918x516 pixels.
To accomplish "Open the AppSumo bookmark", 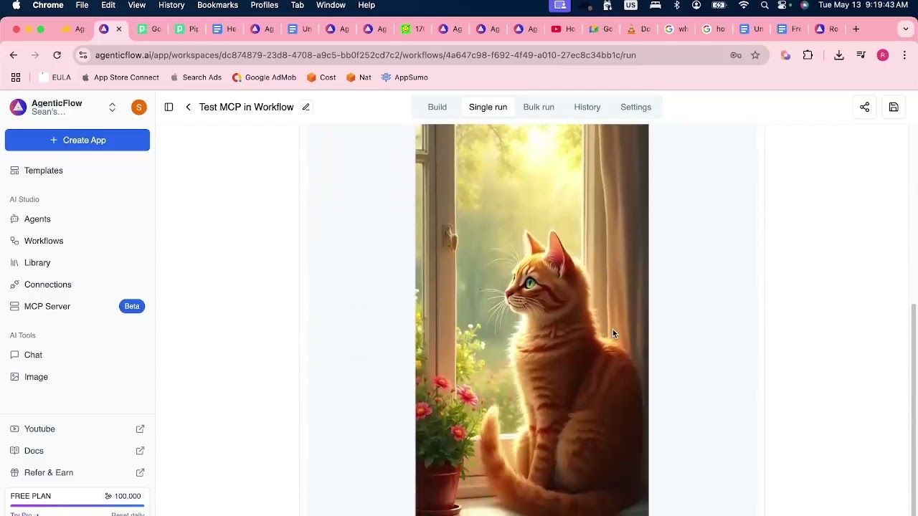I will [x=404, y=77].
